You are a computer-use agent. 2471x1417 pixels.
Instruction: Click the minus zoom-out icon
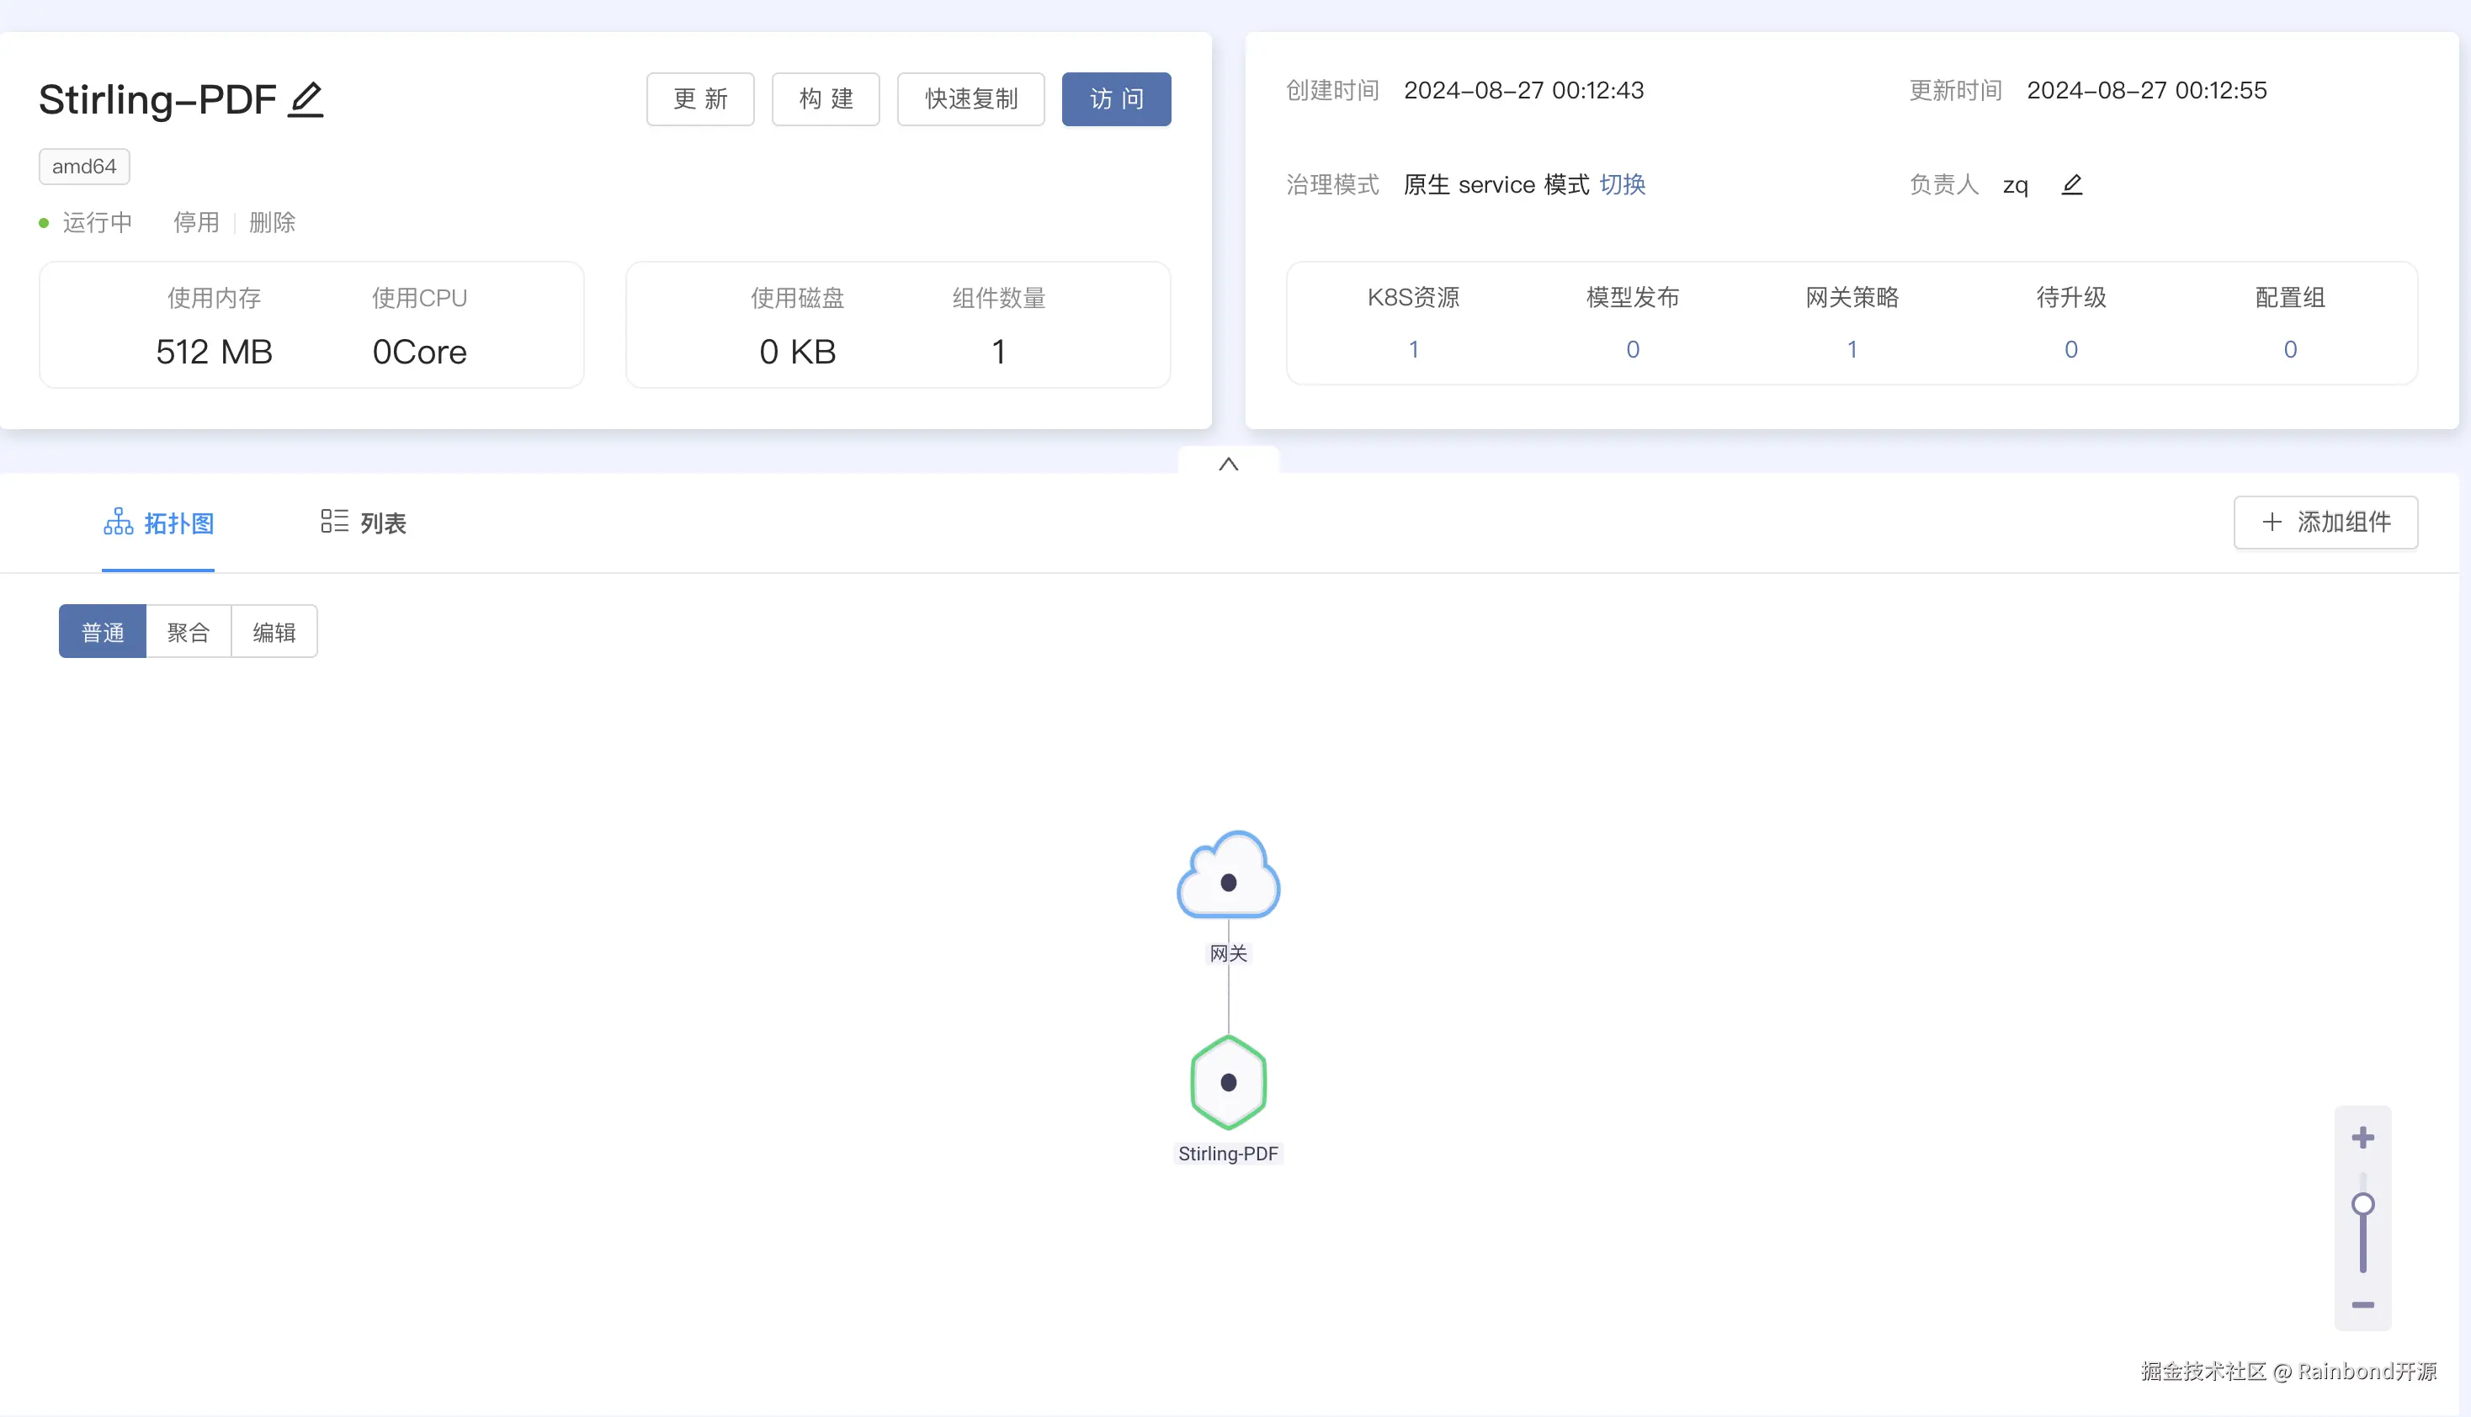pos(2363,1305)
